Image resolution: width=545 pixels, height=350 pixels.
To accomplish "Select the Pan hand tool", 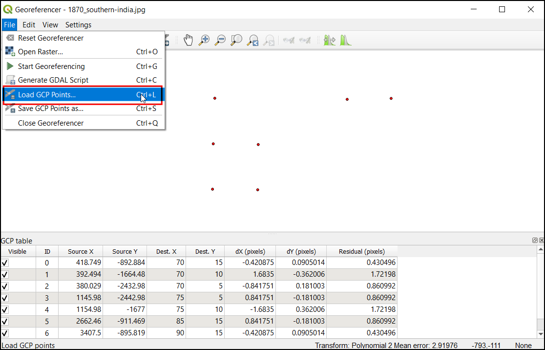I will pyautogui.click(x=188, y=40).
